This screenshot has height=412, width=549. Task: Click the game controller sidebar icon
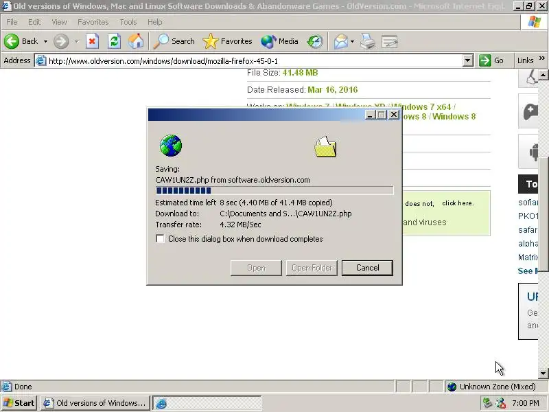pos(530,111)
